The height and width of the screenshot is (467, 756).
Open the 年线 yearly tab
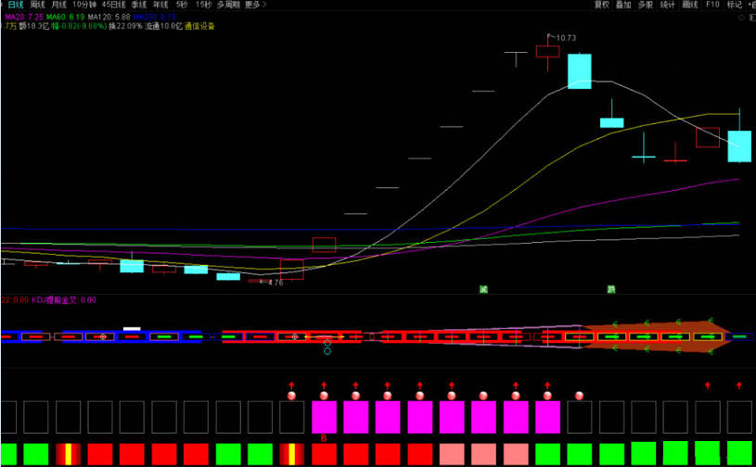click(160, 5)
